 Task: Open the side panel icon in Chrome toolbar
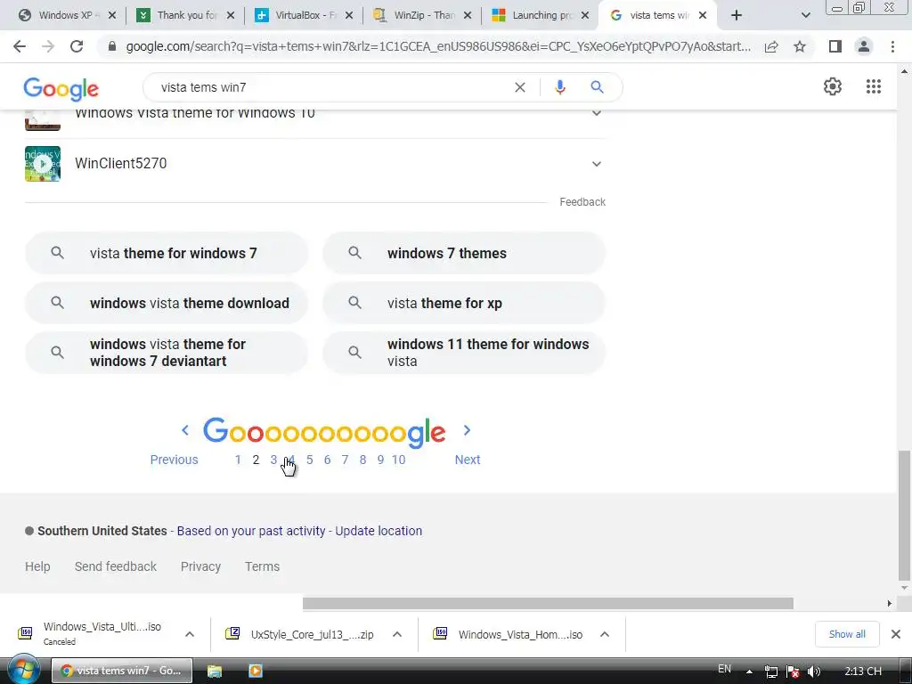click(x=835, y=46)
